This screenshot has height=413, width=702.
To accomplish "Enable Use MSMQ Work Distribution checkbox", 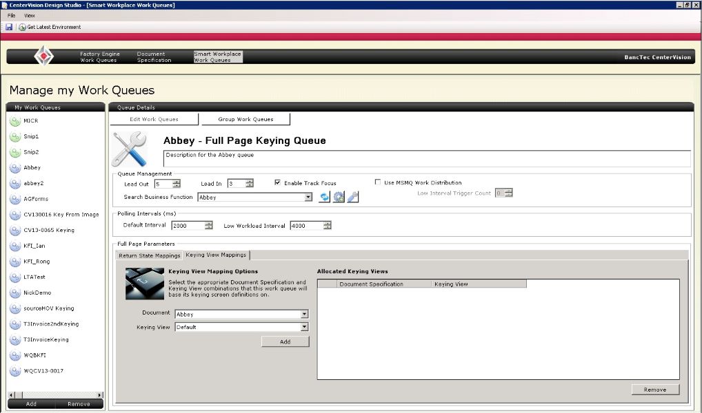I will pos(378,182).
